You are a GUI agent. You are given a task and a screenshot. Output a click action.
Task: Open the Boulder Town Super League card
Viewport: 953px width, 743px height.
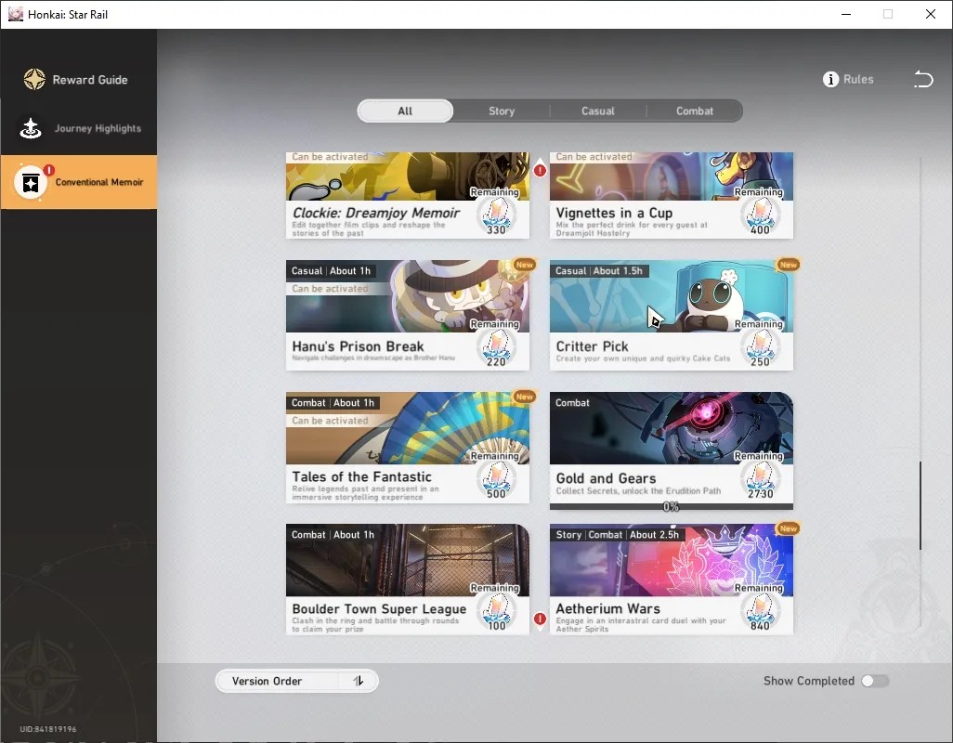407,579
